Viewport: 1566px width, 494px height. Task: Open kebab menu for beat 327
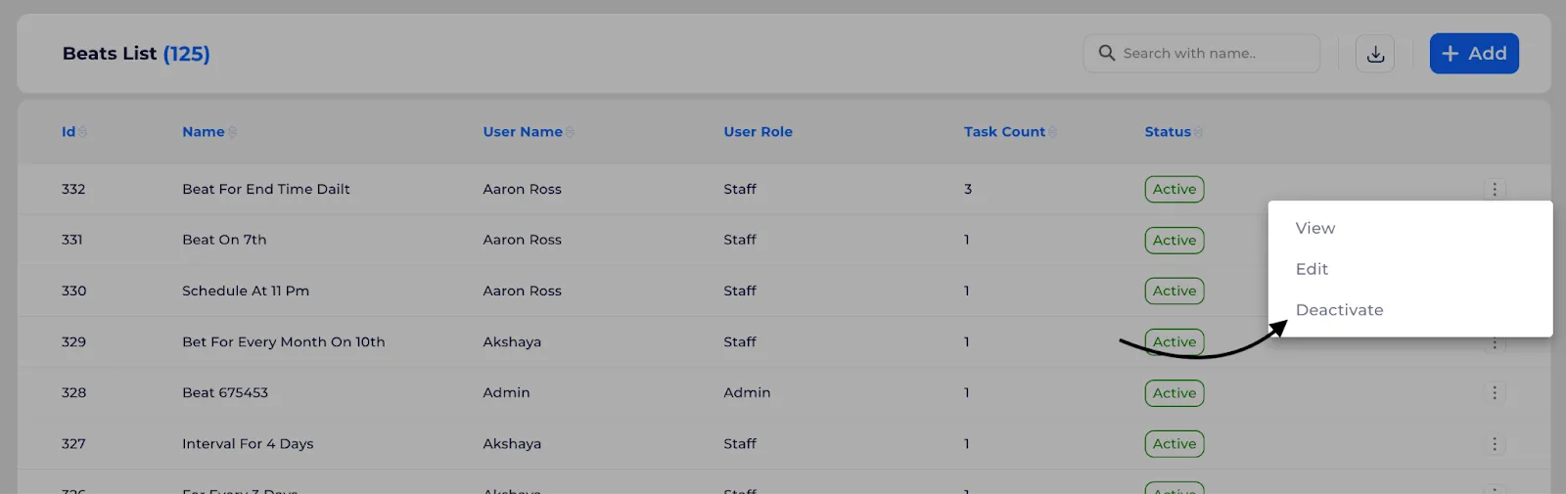click(x=1495, y=444)
